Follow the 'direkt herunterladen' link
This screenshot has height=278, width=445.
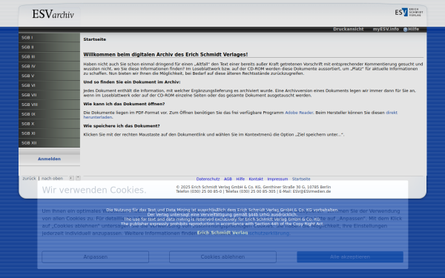click(392, 113)
